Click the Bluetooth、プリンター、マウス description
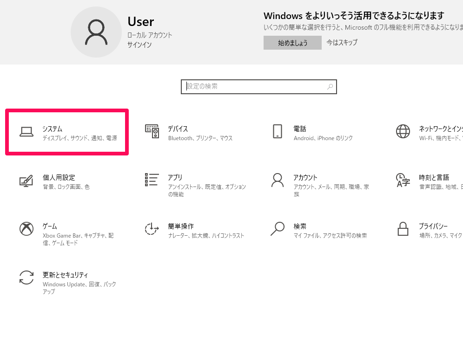Image resolution: width=463 pixels, height=342 pixels. pos(200,138)
